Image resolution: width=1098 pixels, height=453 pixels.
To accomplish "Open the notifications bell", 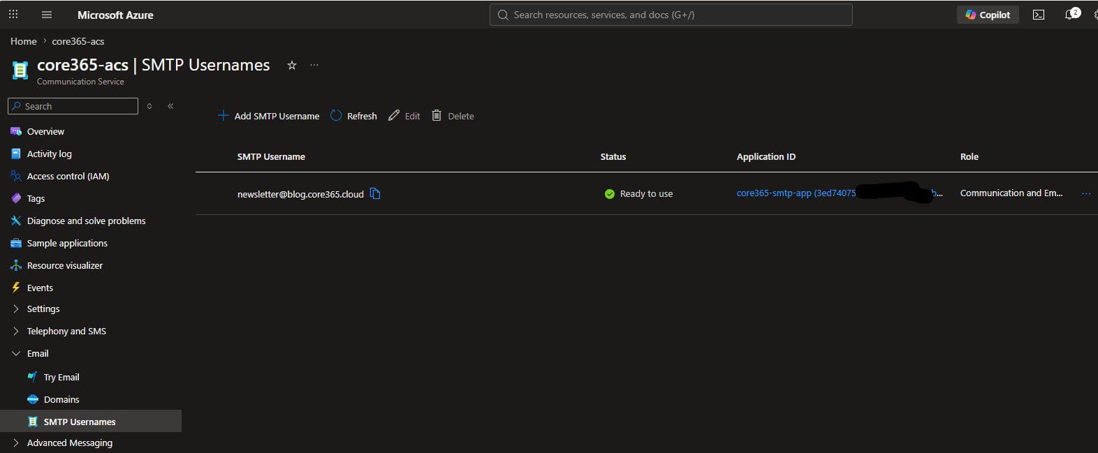I will tap(1071, 14).
